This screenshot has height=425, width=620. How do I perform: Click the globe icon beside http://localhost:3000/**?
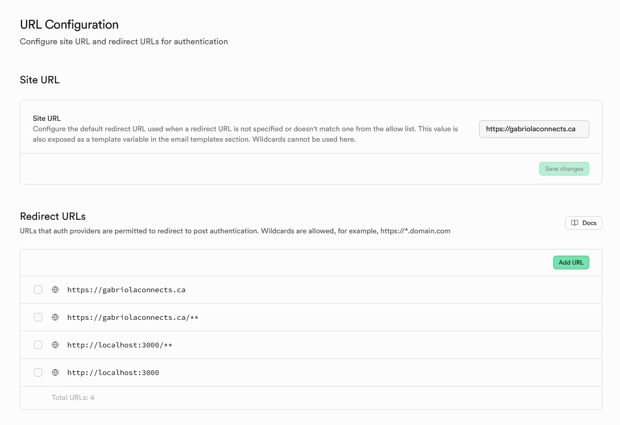tap(55, 345)
